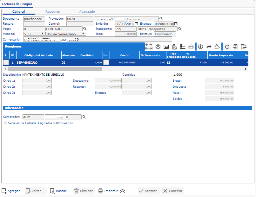
Task: Check the row 1 selection box
Action: (6, 63)
